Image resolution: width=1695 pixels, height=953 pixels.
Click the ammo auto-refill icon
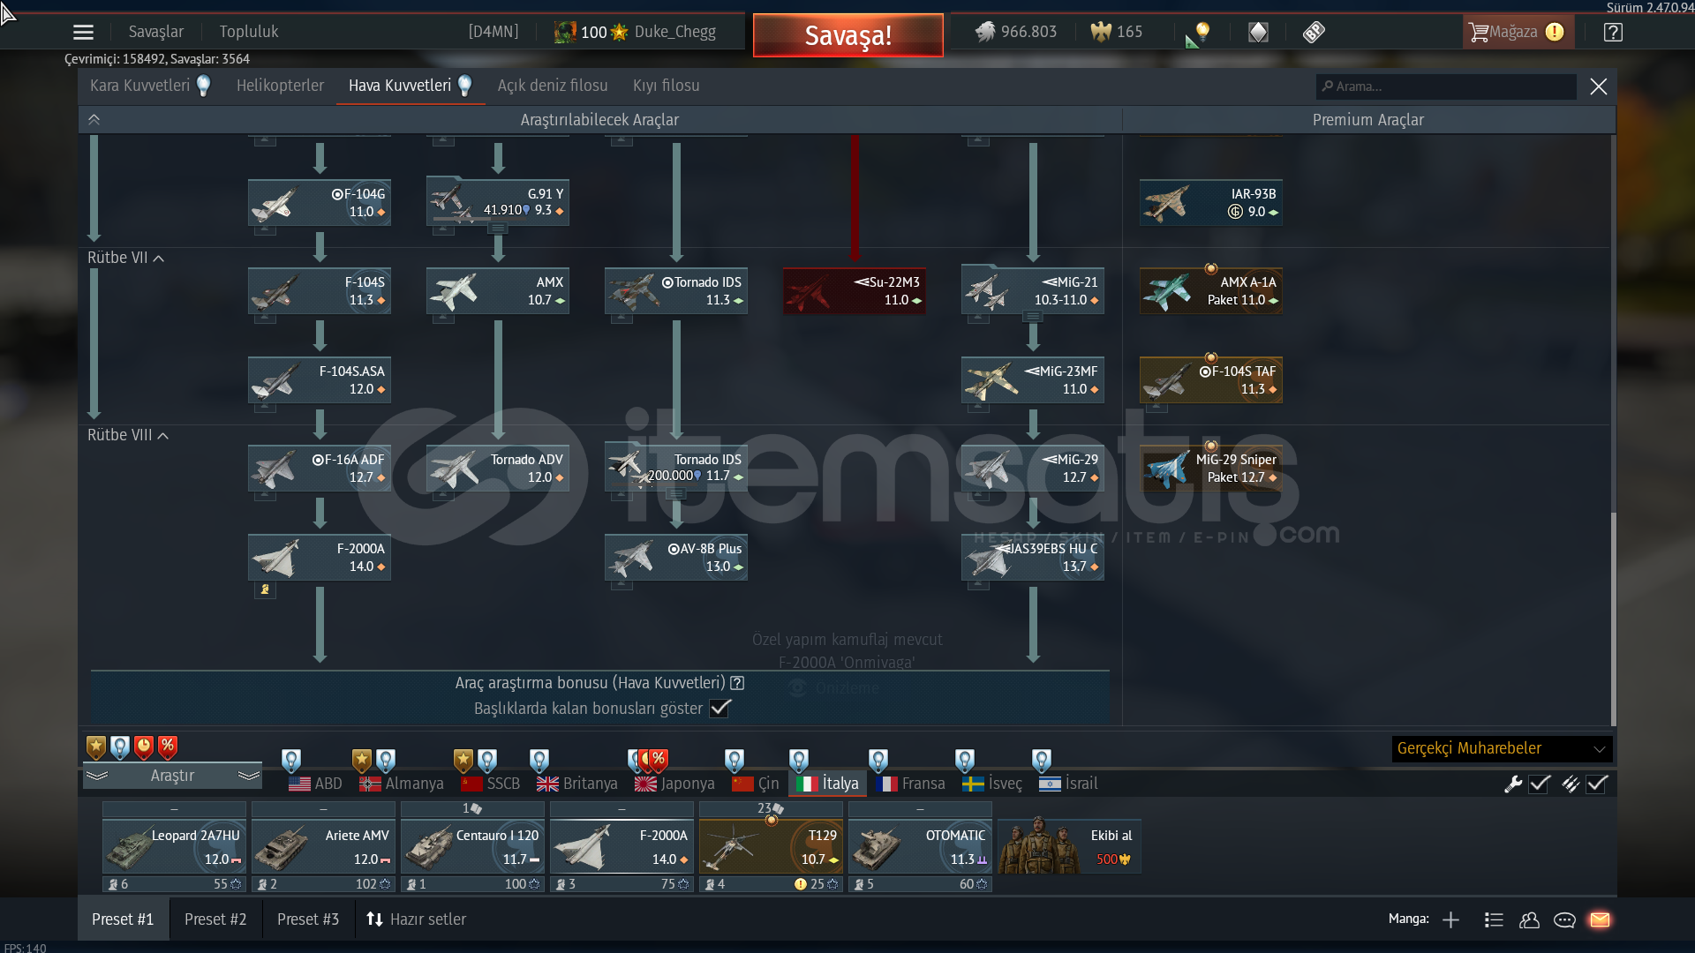1571,784
